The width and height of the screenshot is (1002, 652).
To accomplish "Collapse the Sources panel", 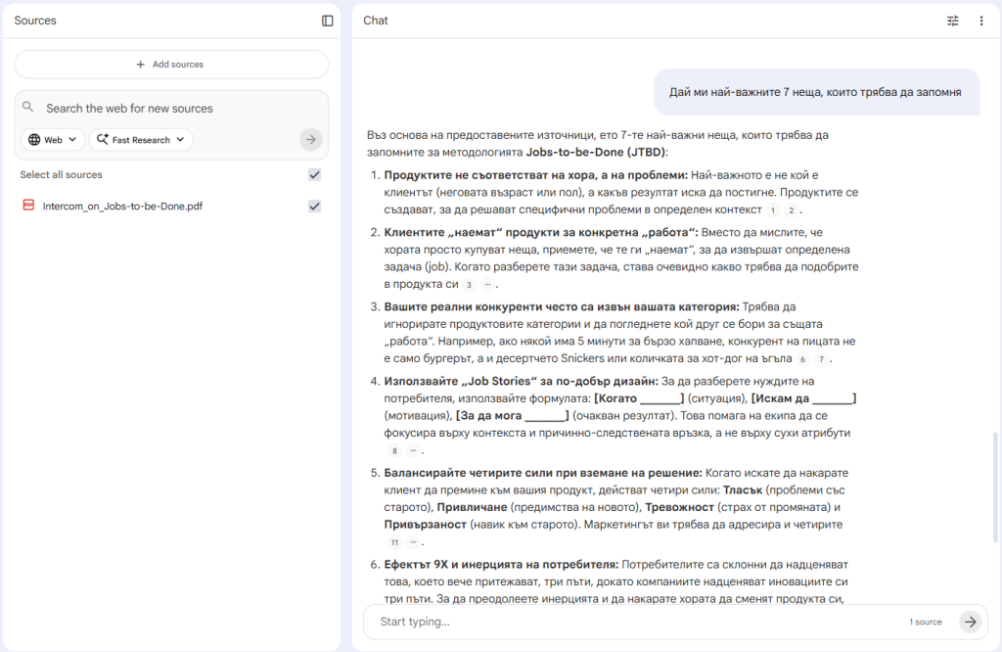I will click(x=328, y=21).
